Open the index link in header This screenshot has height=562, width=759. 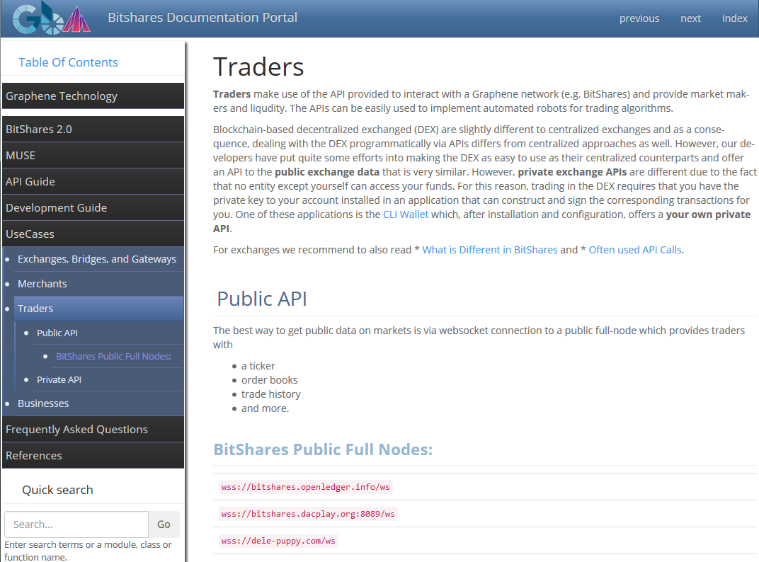(735, 18)
